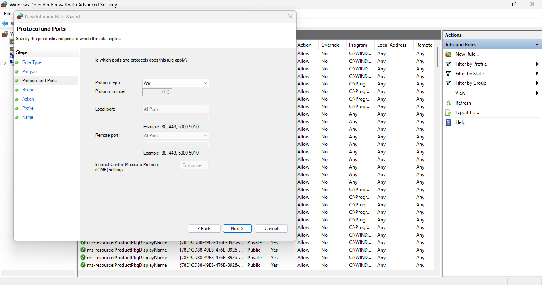Close the New Inbound Rule Wizard dialog

[x=290, y=16]
